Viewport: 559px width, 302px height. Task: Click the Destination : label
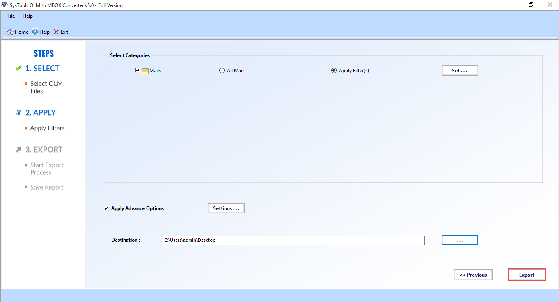coord(126,240)
